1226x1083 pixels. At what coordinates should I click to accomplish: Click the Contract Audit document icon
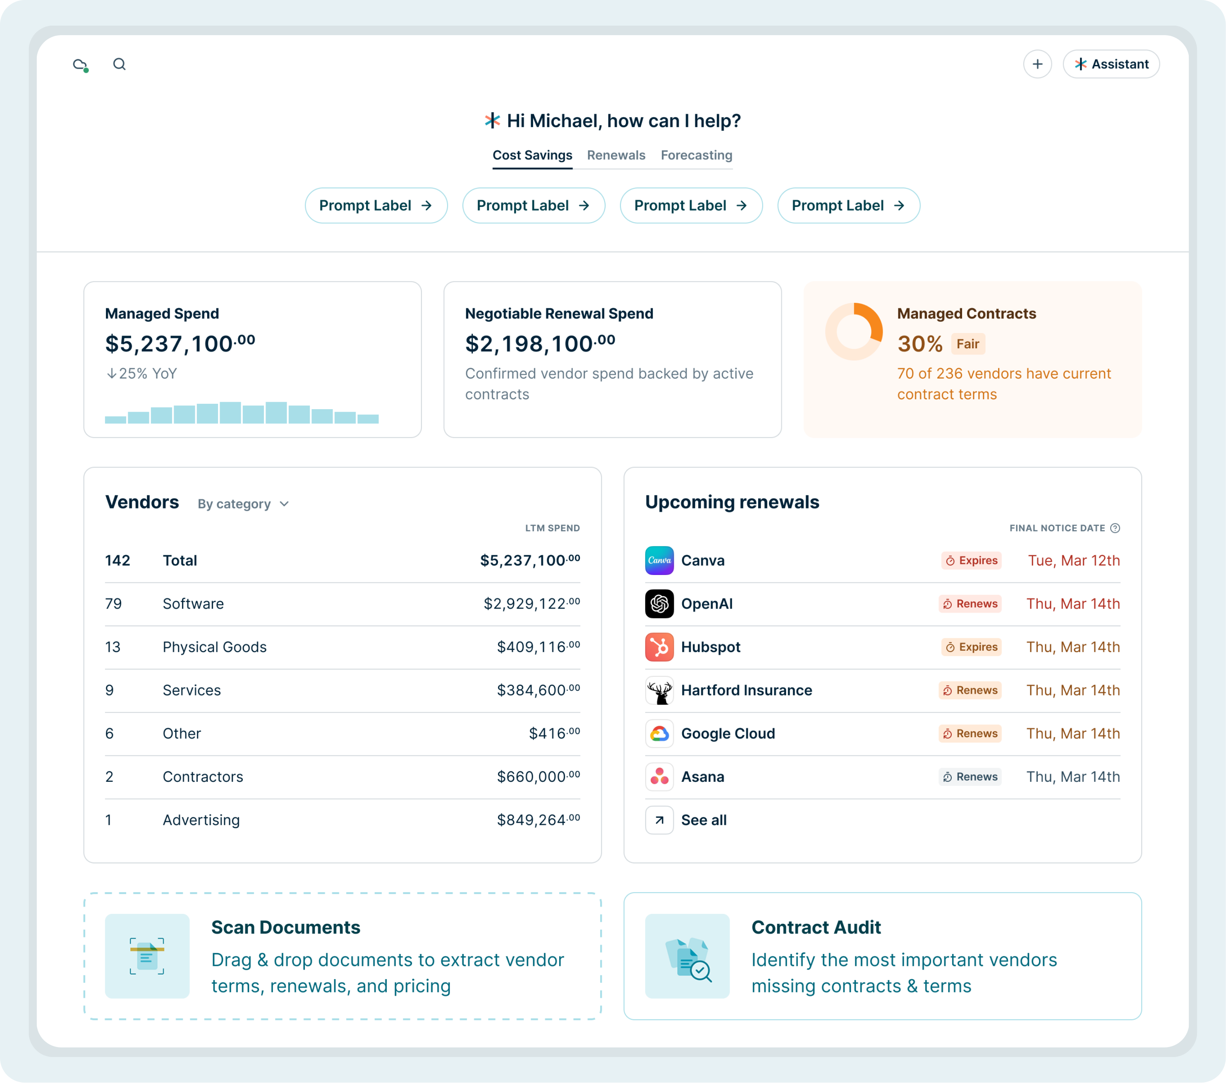pyautogui.click(x=687, y=956)
